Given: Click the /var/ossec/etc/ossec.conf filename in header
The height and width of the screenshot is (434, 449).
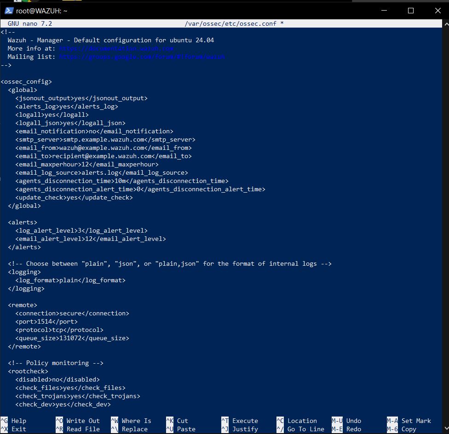Looking at the screenshot, I should pos(230,23).
